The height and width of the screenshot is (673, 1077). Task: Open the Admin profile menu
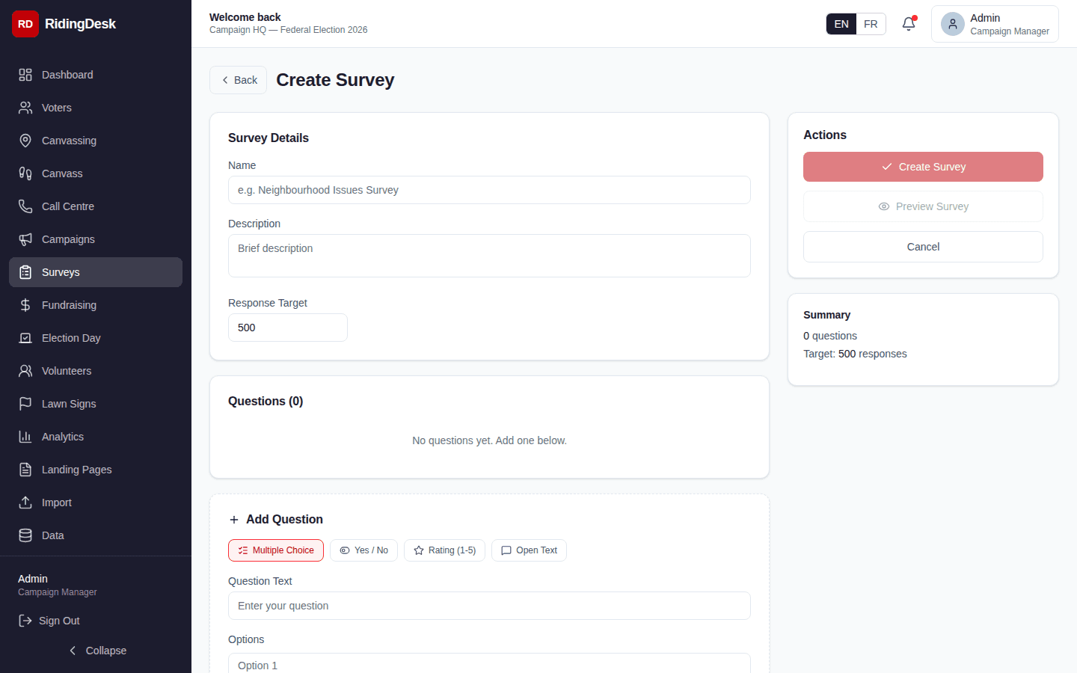click(x=995, y=24)
